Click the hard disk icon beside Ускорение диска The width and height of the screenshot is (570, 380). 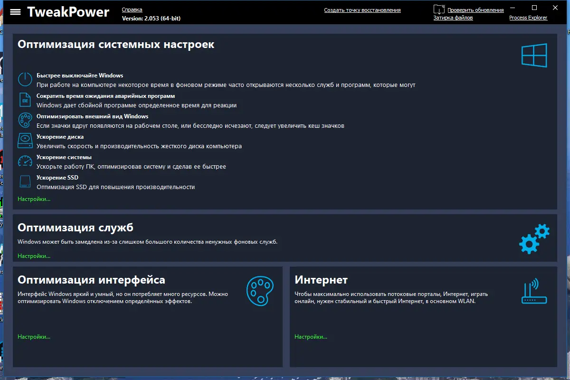[x=25, y=141]
